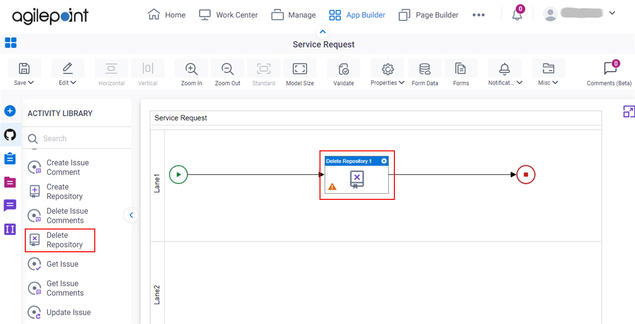635x324 pixels.
Task: Open process Properties gear
Action: pos(387,68)
